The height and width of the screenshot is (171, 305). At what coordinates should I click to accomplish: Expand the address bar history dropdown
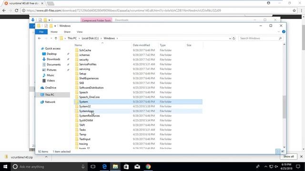[230, 38]
